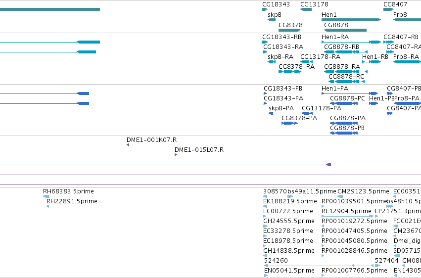This screenshot has height=278, width=421.
Task: Click transcript CG8878-RB label
Action: click(x=341, y=47)
